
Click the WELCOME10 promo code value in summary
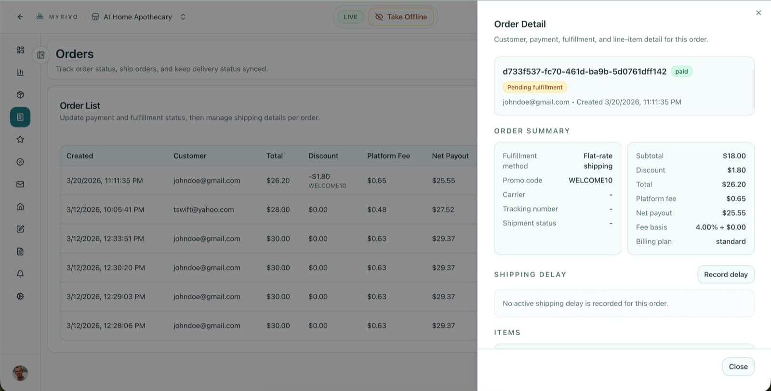tap(590, 181)
